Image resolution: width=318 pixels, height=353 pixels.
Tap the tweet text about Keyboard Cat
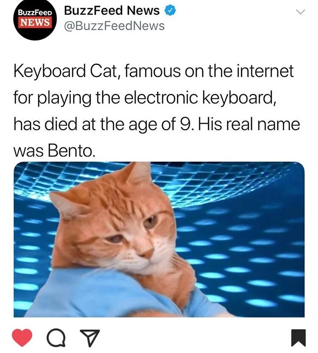157,111
